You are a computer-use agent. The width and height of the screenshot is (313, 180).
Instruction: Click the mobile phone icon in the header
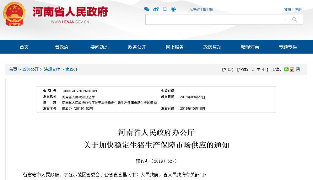click(165, 9)
